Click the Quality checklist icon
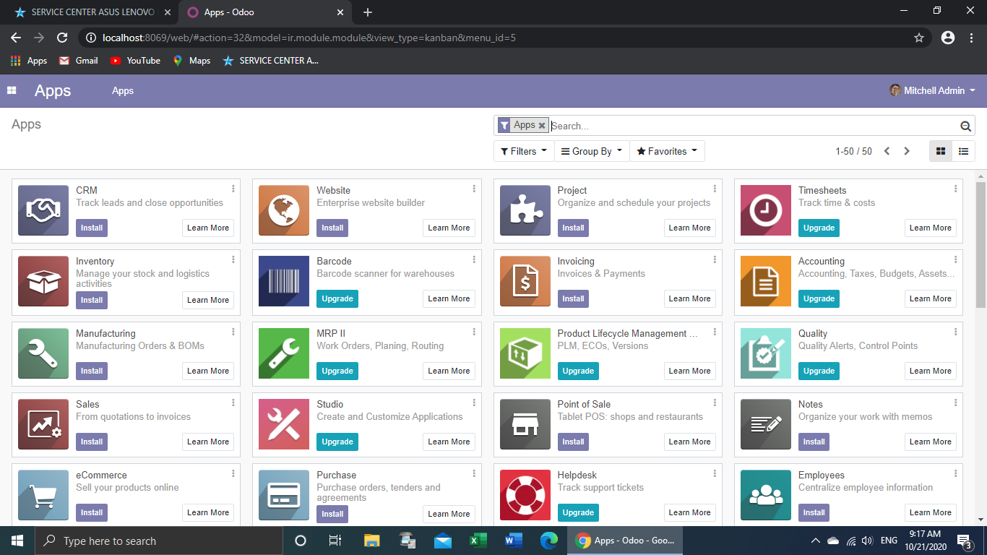 (x=766, y=353)
